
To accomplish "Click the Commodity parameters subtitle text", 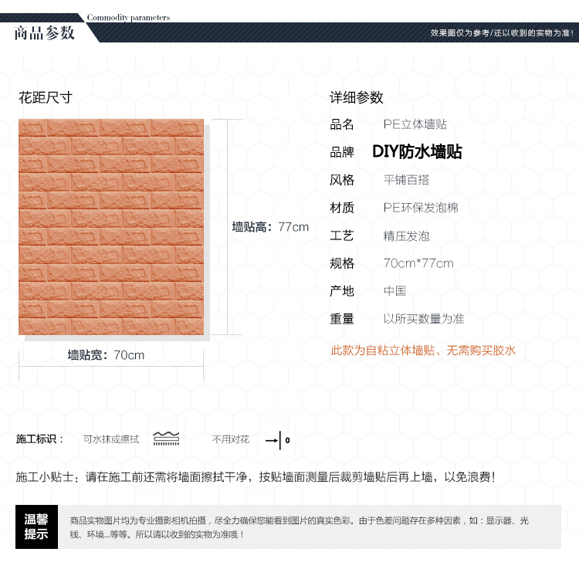I will tap(128, 17).
